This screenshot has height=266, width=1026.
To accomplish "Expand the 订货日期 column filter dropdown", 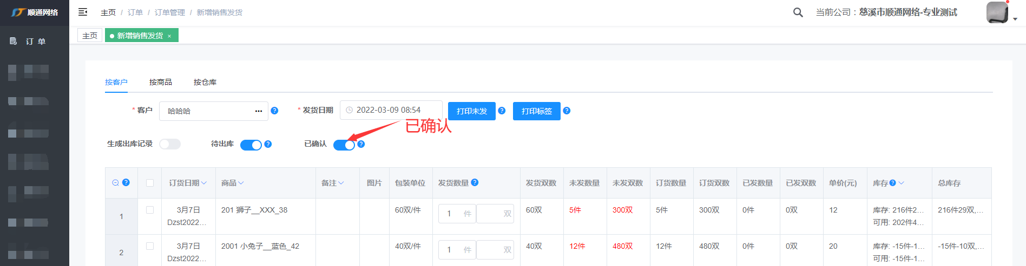I will coord(204,183).
